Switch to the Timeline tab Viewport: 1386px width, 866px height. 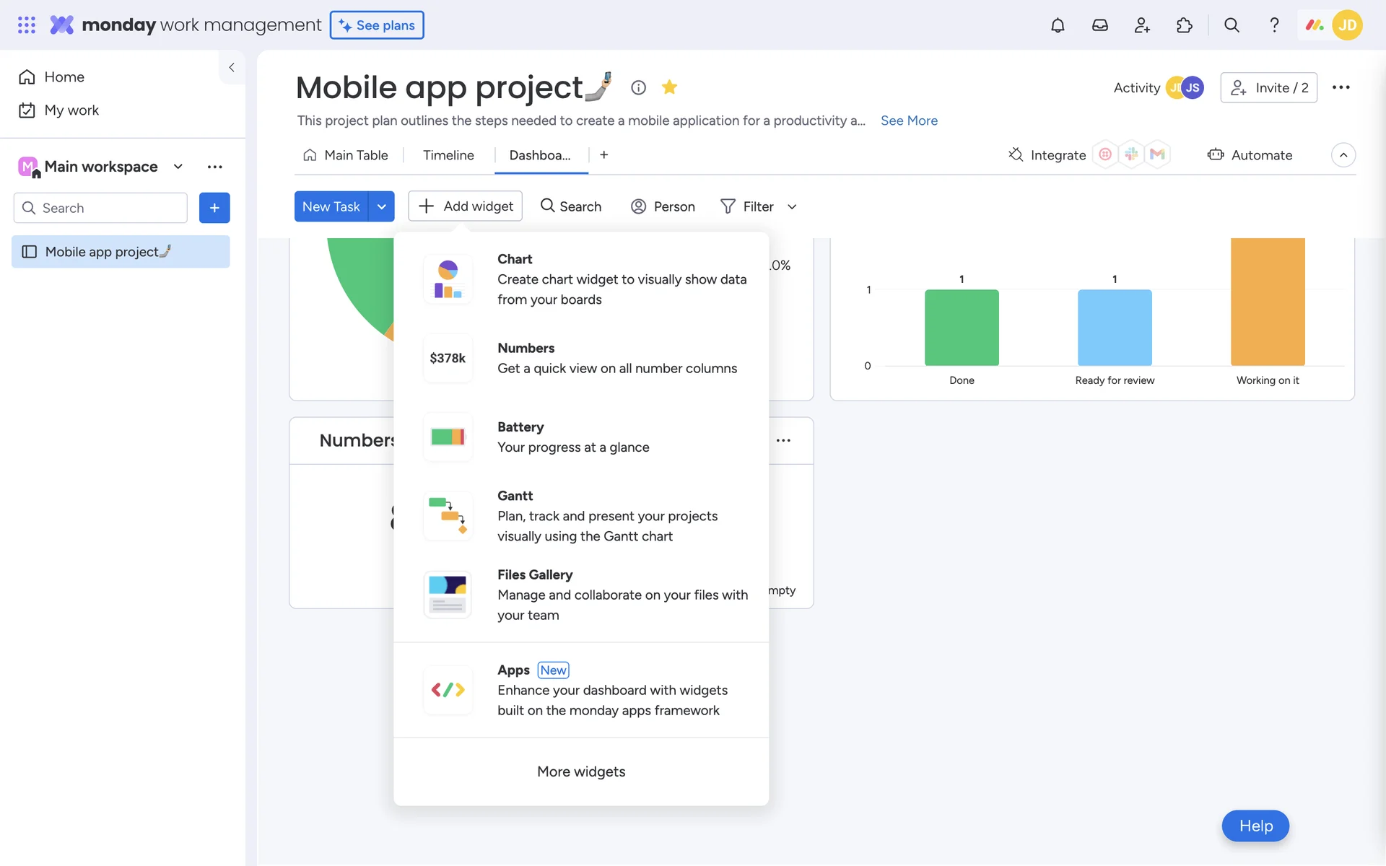448,155
